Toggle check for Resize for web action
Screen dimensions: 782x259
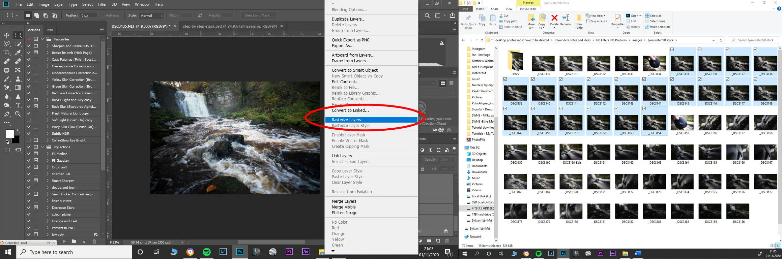pyautogui.click(x=29, y=53)
